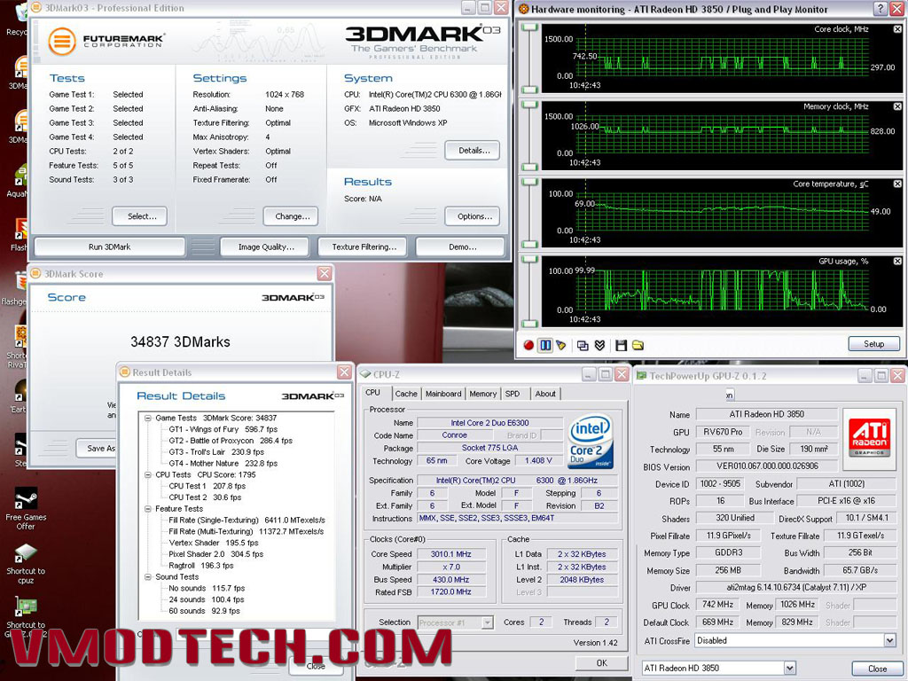
Task: Open the ATI Radeon HD 3850 card selector dropdown
Action: (789, 668)
